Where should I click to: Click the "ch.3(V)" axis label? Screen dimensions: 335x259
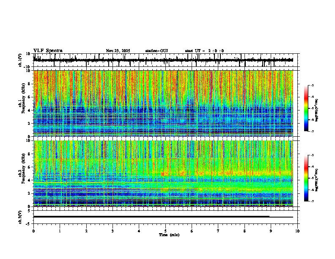click(20, 218)
